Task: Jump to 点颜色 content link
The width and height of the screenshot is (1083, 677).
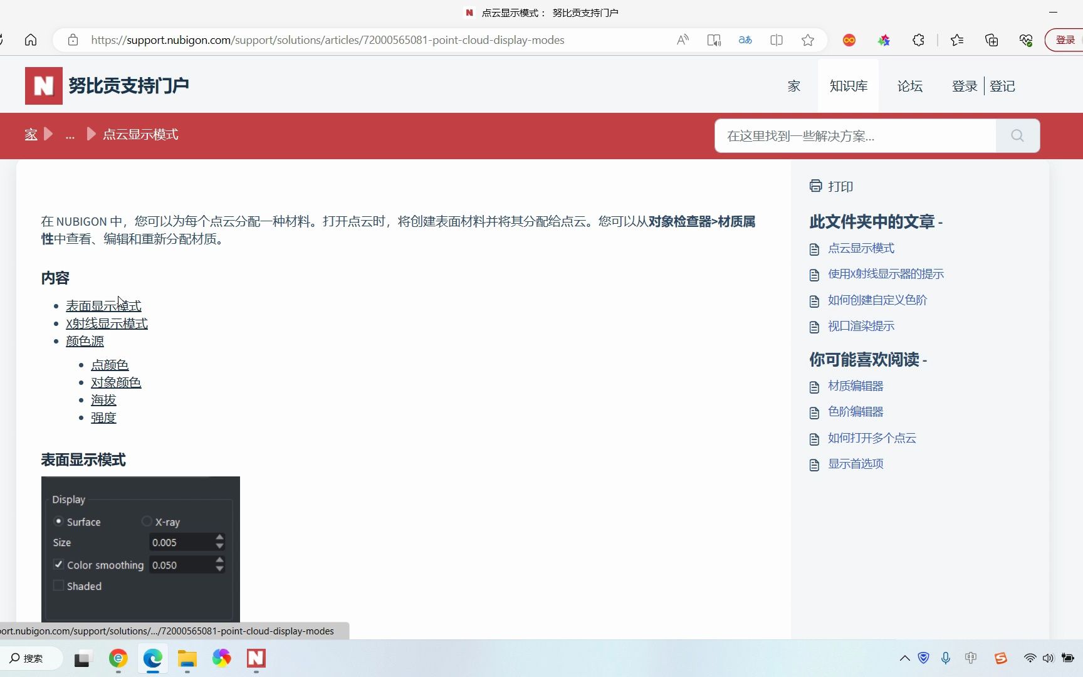Action: (x=110, y=364)
